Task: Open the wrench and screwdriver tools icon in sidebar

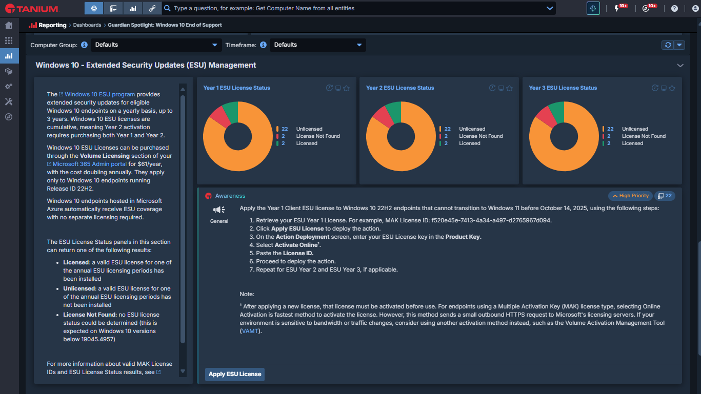Action: pyautogui.click(x=9, y=102)
